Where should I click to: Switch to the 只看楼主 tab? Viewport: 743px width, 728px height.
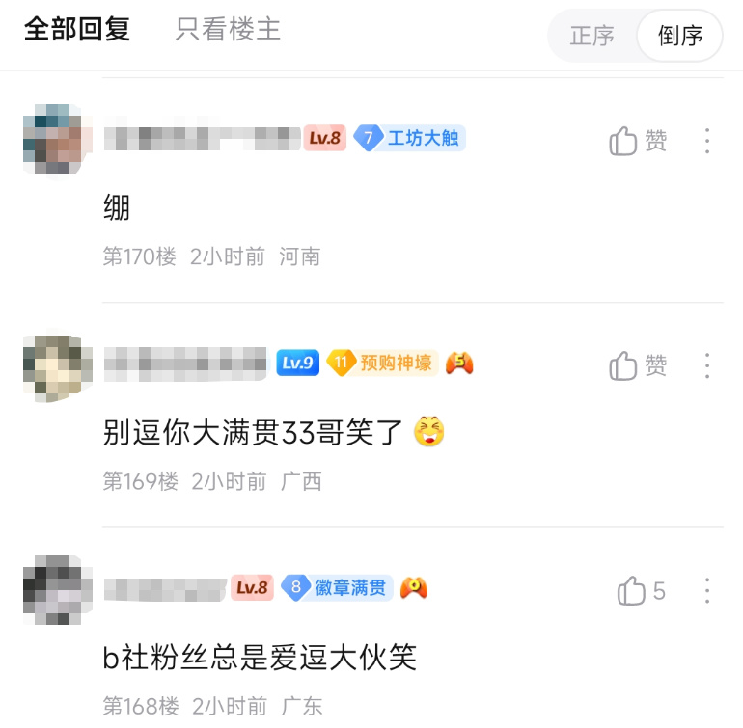tap(228, 29)
